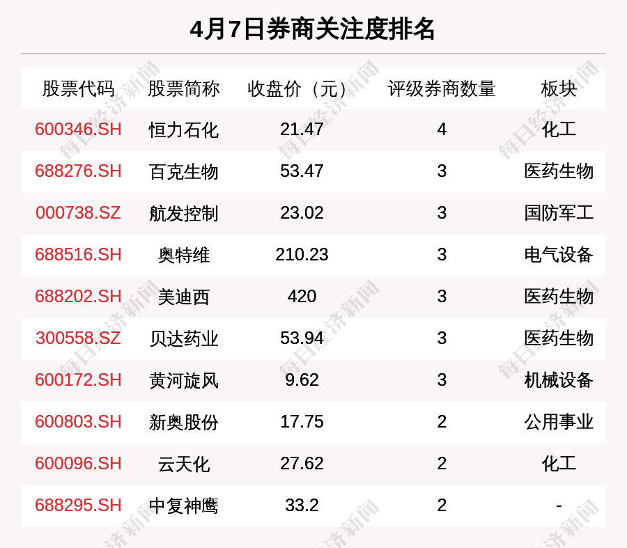Click sector 医药生物 in 美迪西 row
Image resolution: width=627 pixels, height=548 pixels.
(559, 297)
